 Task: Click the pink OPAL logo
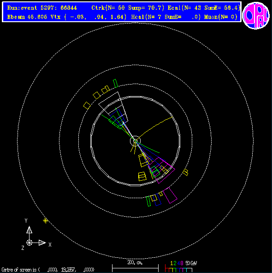pos(256,16)
